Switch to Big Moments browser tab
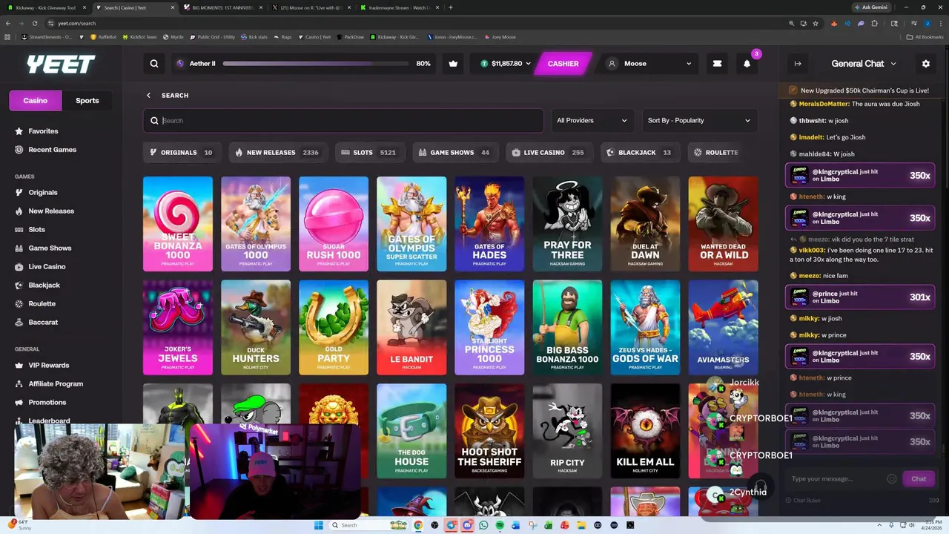The image size is (949, 534). pyautogui.click(x=222, y=7)
